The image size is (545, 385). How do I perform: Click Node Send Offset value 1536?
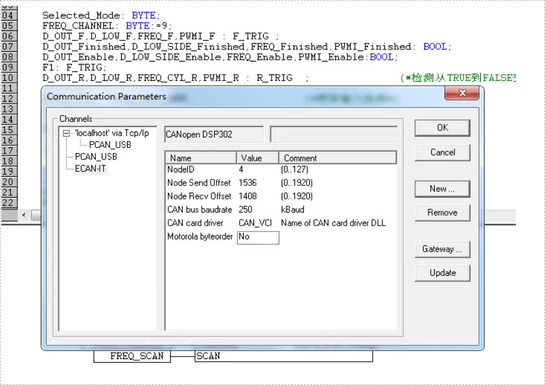pos(248,183)
